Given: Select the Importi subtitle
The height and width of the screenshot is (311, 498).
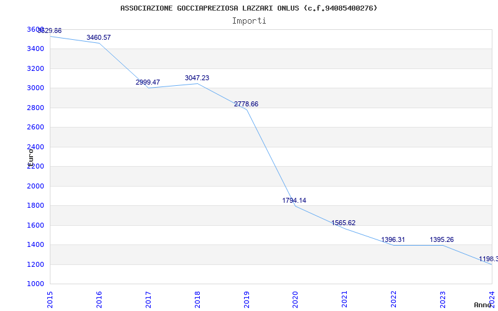Looking at the screenshot, I should (249, 21).
